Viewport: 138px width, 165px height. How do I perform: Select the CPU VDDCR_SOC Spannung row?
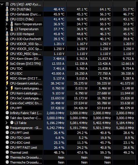click(x=69, y=49)
